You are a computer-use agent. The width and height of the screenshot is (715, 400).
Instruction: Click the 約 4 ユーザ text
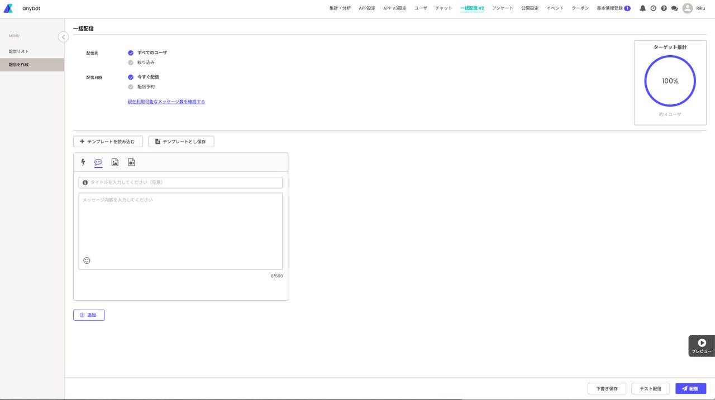click(x=670, y=114)
